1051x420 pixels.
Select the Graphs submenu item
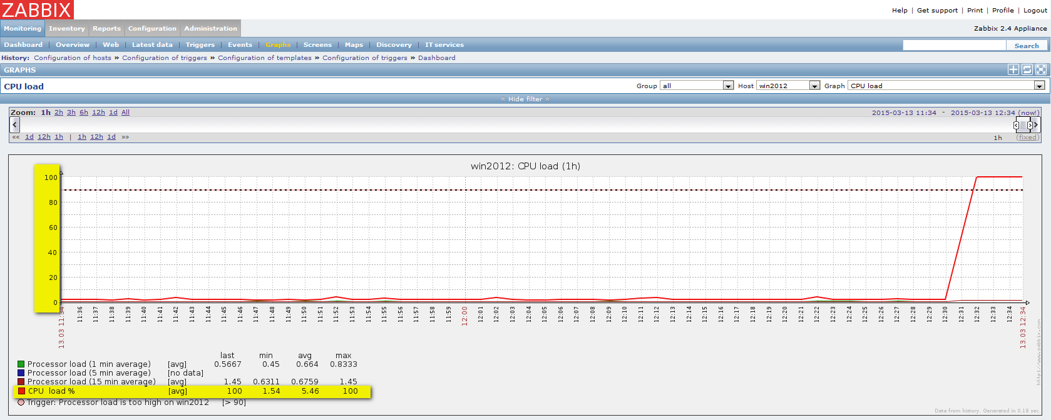(278, 45)
